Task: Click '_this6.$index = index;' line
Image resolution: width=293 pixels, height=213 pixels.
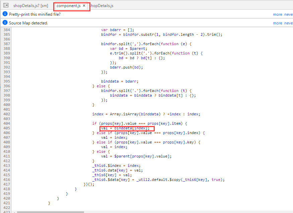Action: tap(116, 166)
